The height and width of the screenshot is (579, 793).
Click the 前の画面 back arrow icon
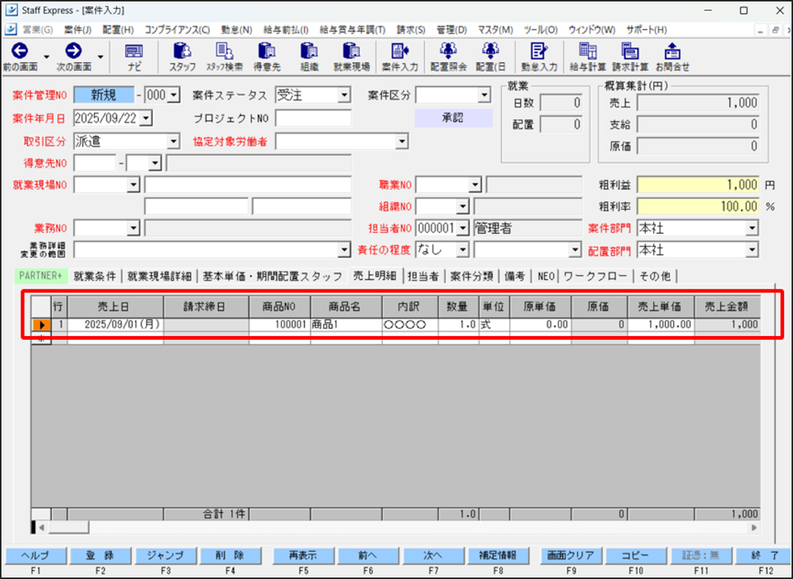20,51
